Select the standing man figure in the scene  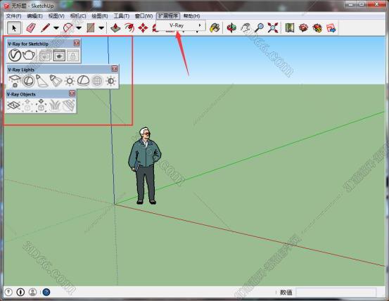point(145,166)
